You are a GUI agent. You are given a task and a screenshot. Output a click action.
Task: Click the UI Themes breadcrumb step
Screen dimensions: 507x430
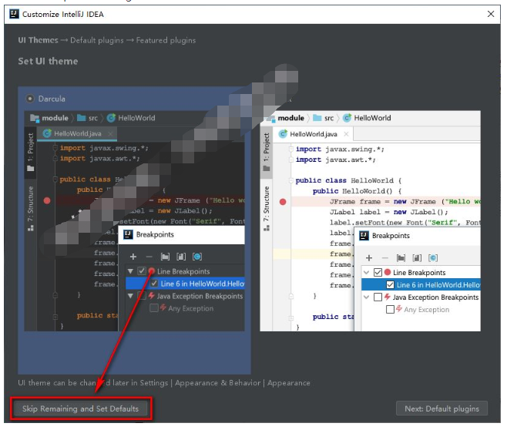point(39,40)
